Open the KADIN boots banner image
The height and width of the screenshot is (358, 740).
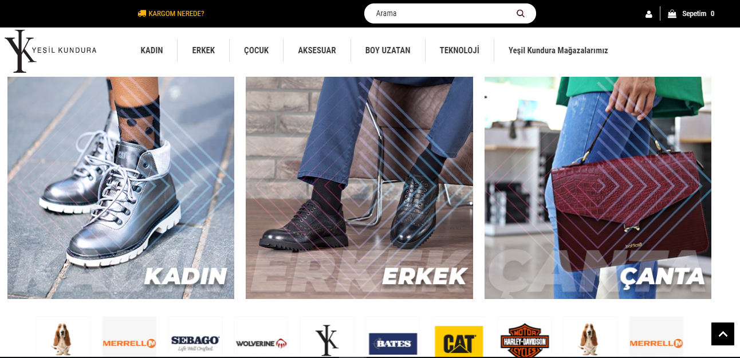[121, 188]
